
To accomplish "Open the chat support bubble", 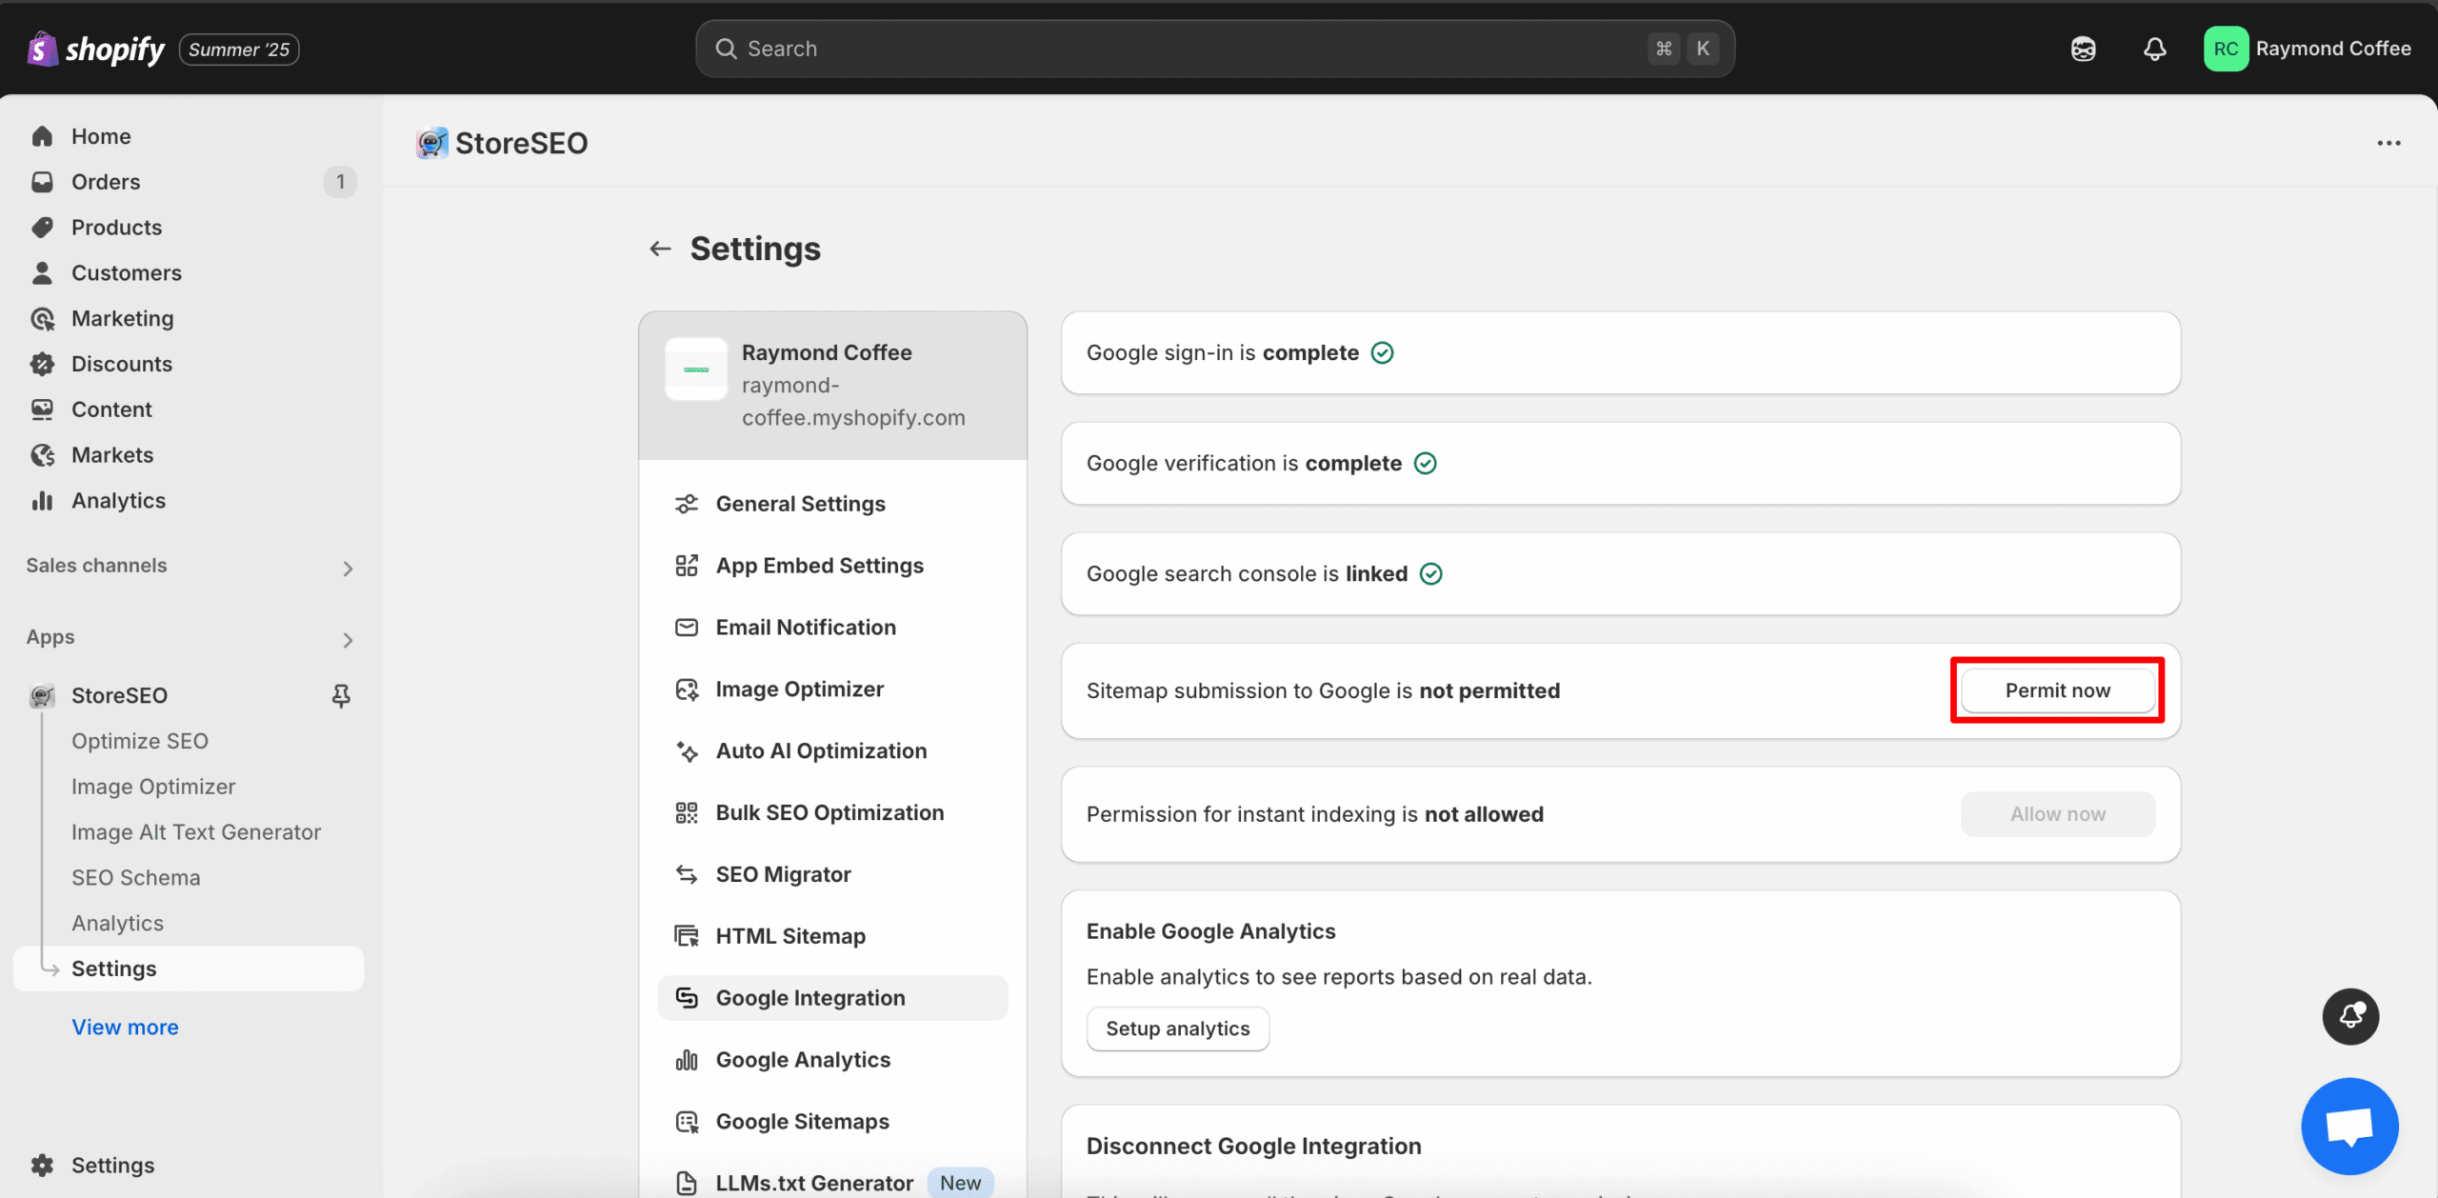I will click(2349, 1127).
